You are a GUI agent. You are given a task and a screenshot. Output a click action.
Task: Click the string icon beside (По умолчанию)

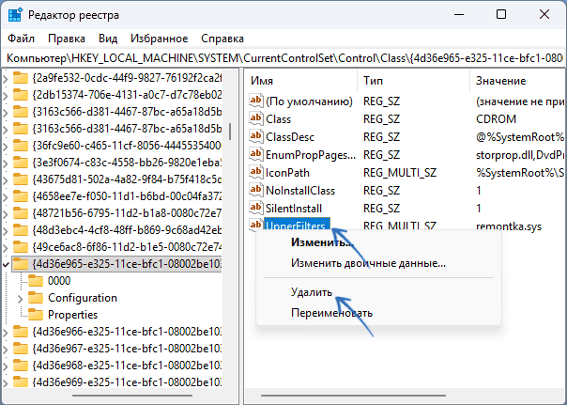256,101
